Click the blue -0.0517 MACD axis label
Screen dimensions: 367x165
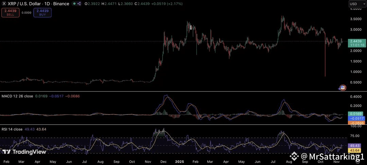pyautogui.click(x=356, y=119)
